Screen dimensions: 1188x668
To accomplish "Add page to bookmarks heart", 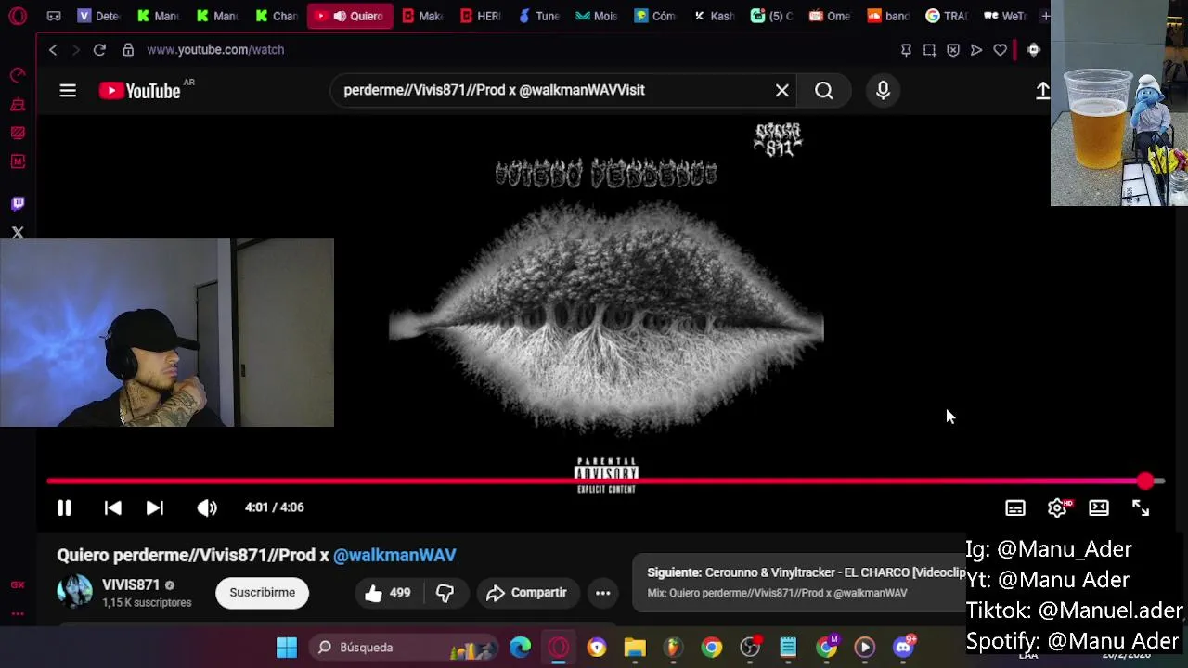I will point(1000,50).
